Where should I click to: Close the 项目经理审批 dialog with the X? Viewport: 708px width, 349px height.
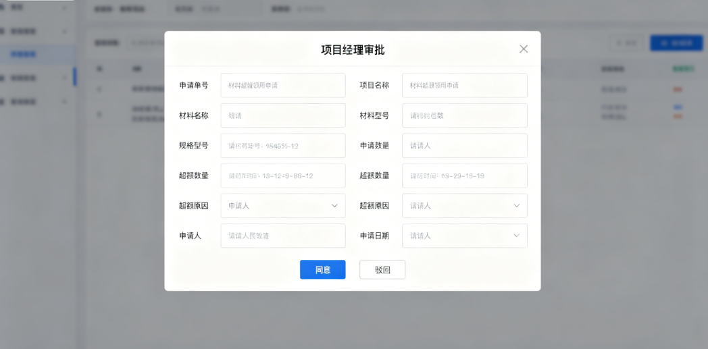524,49
